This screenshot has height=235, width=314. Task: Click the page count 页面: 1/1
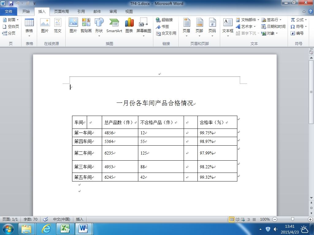pos(10,219)
